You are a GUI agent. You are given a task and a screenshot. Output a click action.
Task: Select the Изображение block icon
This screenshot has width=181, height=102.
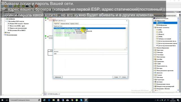pos(157,25)
